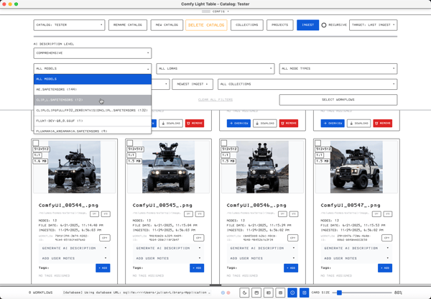This screenshot has width=431, height=299.
Task: Open Overview for the card above ComfyUI_00547_
Action: click(x=333, y=123)
